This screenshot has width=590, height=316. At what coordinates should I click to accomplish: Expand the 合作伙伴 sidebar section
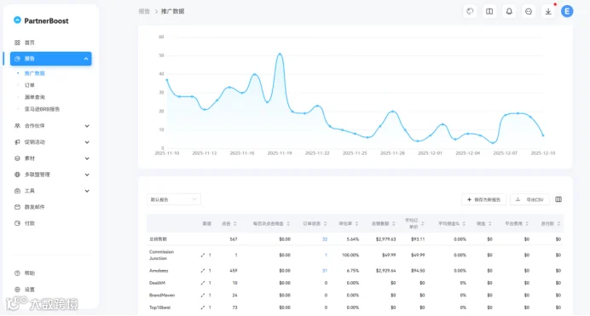pyautogui.click(x=52, y=126)
